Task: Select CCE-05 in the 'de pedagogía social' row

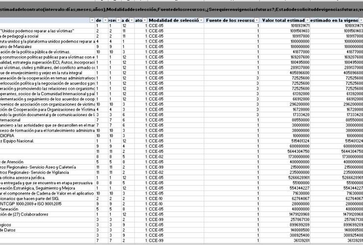Action: pos(176,36)
